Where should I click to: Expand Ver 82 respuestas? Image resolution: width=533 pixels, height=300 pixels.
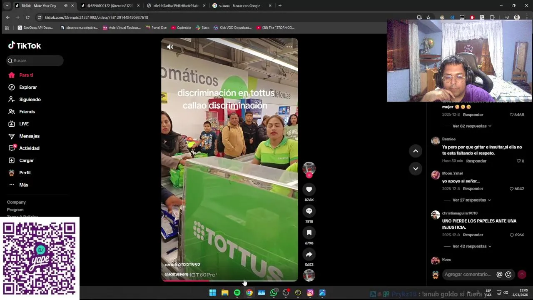coord(472,126)
